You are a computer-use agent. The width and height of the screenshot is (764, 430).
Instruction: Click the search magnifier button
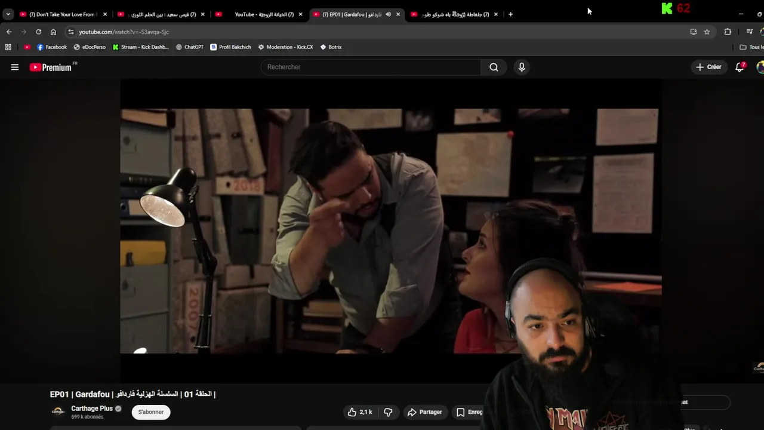pyautogui.click(x=494, y=67)
